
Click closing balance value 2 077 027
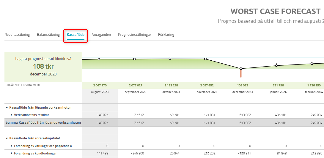[x=136, y=86]
